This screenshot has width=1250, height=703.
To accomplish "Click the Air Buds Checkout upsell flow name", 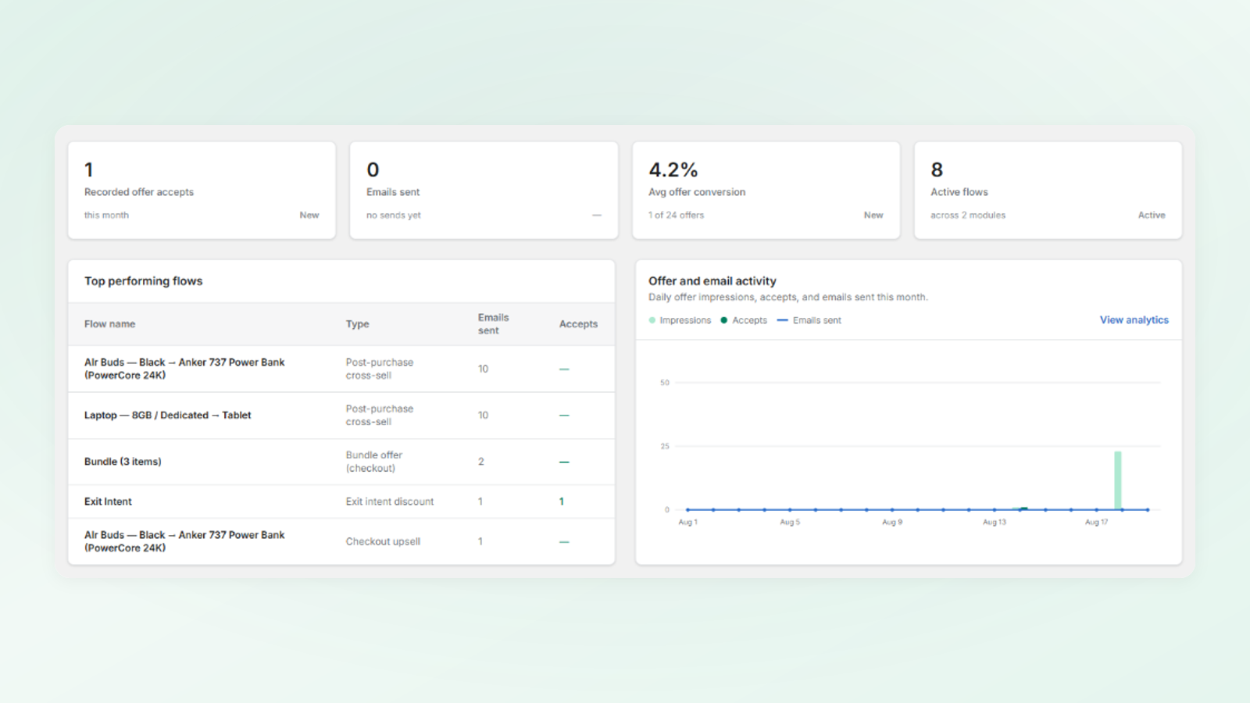I will [x=184, y=541].
